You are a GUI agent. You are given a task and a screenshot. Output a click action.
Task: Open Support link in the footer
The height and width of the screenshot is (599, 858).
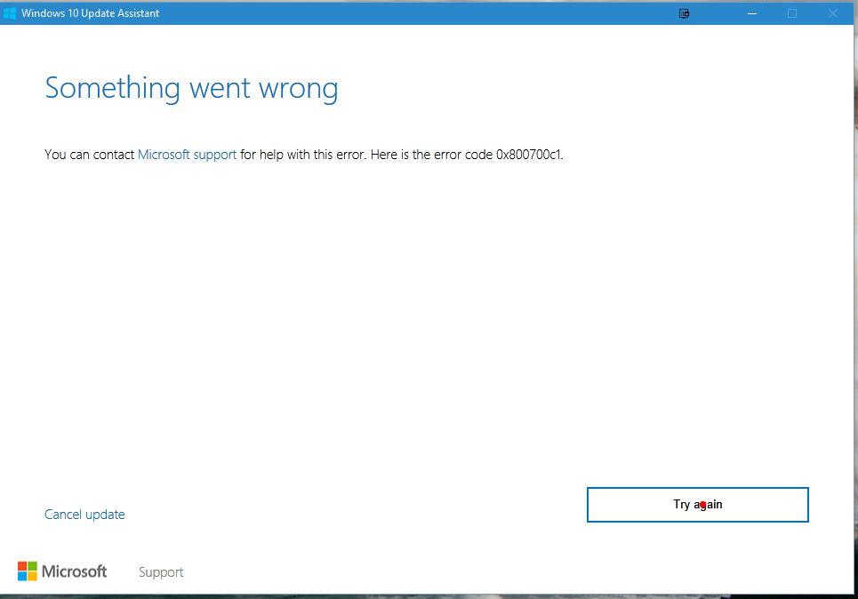pyautogui.click(x=161, y=572)
